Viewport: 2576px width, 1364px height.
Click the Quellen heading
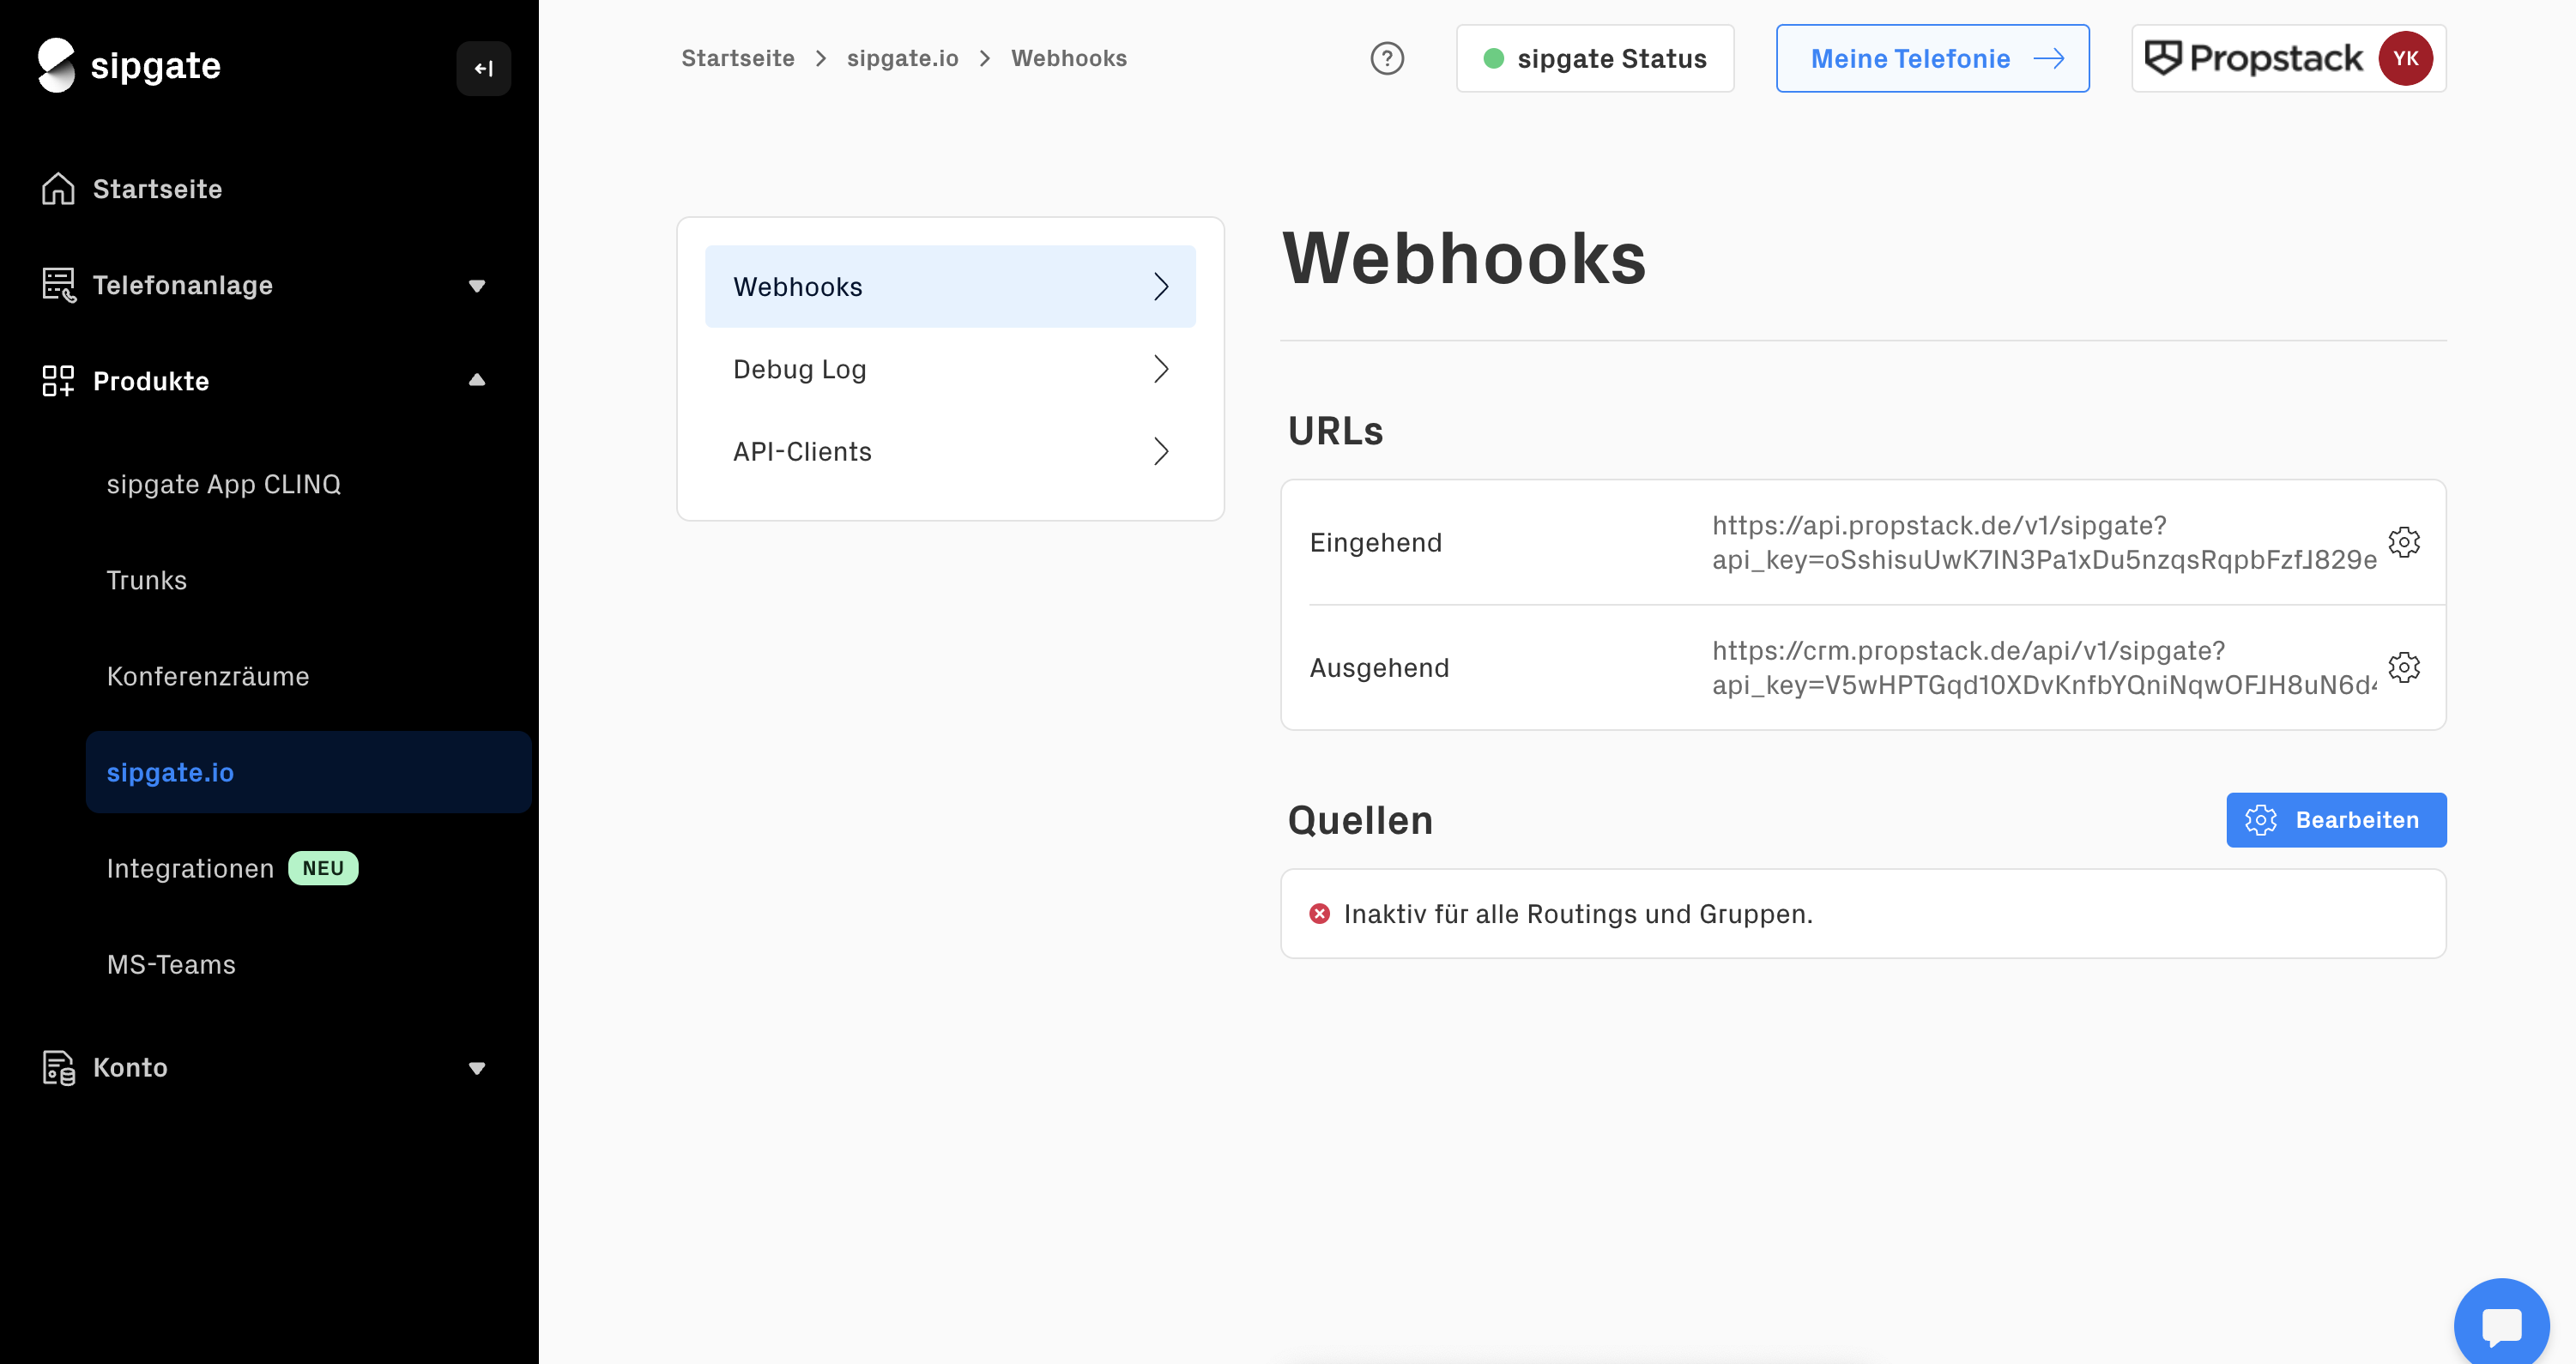coord(1360,820)
